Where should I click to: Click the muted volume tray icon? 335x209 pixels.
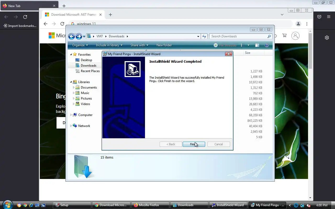coord(309,205)
